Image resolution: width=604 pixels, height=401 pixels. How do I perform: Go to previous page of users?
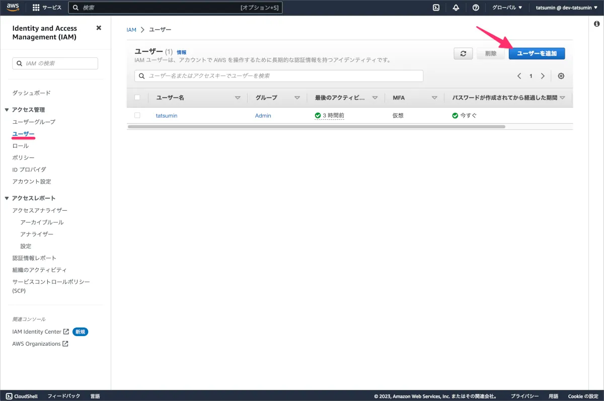[519, 76]
